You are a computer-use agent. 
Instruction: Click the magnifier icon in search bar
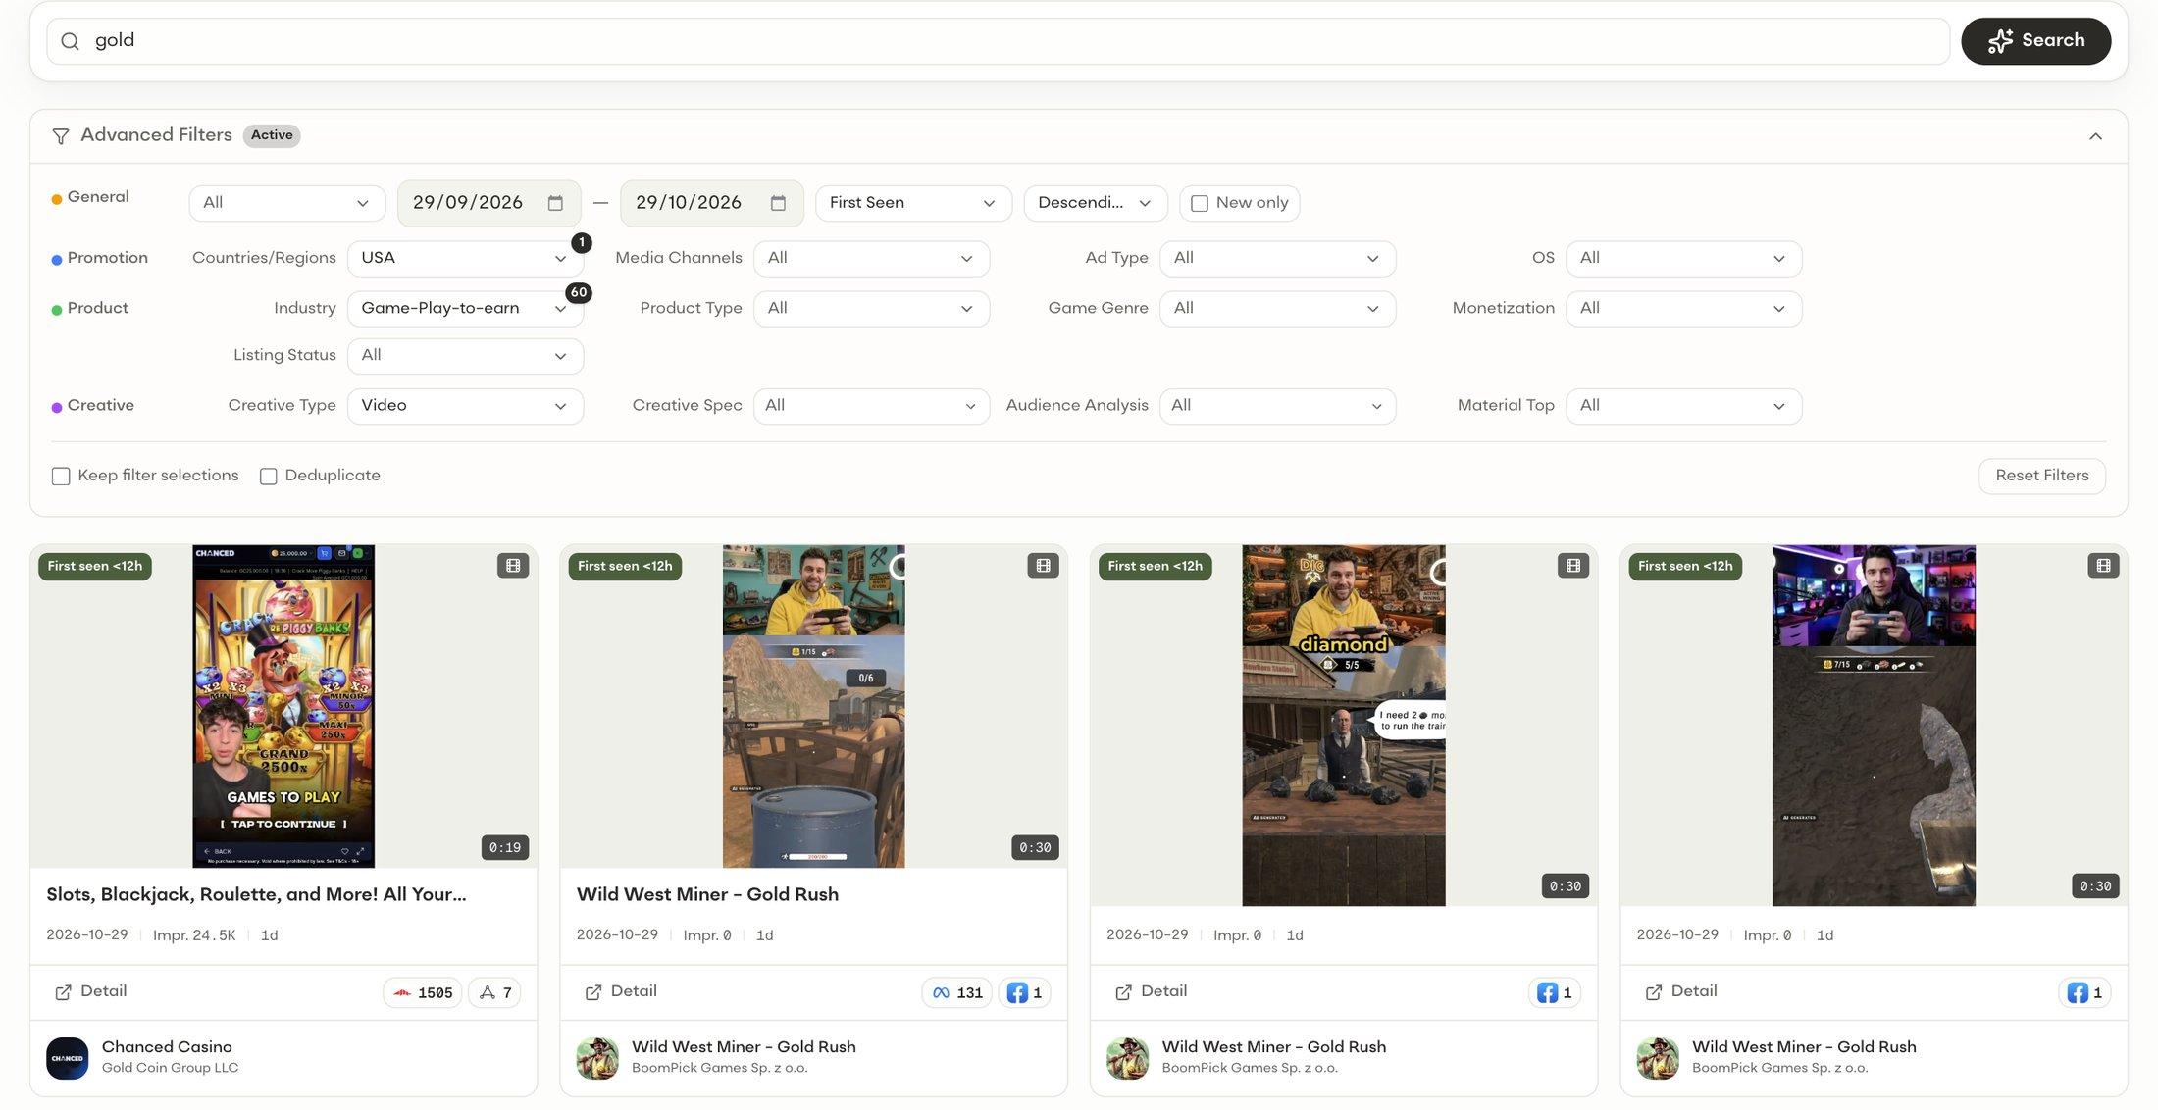70,41
